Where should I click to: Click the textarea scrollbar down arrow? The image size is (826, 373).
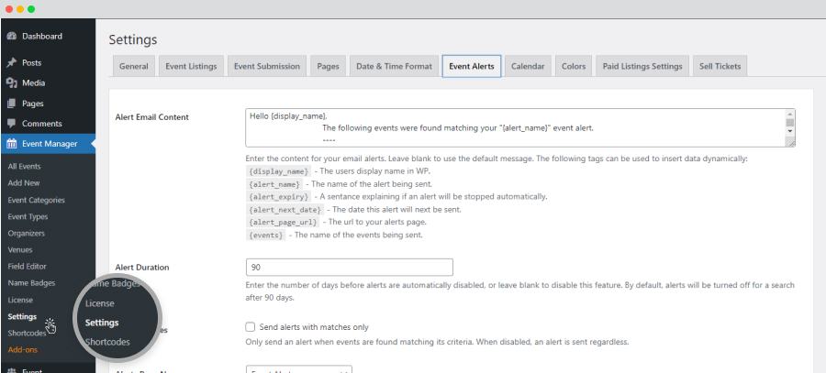pyautogui.click(x=789, y=132)
